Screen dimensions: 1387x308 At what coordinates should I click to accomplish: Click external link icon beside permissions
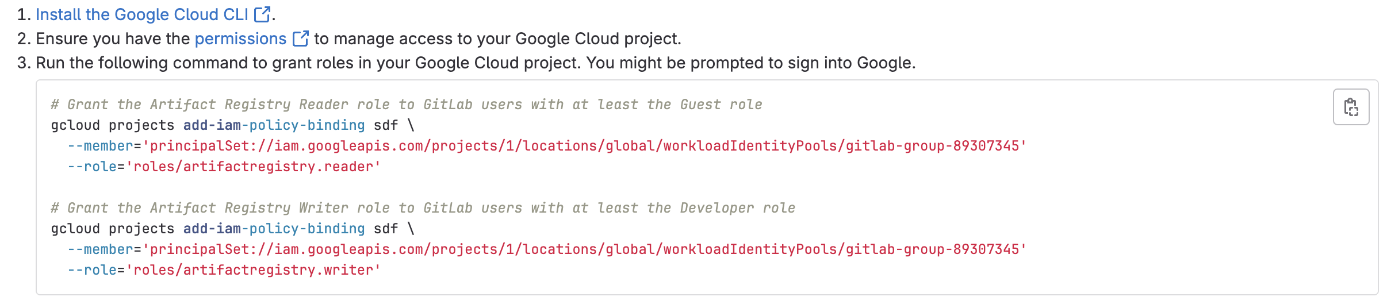click(300, 38)
